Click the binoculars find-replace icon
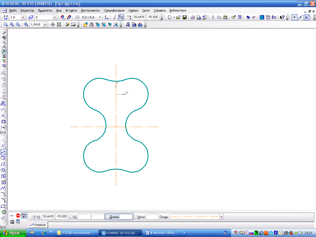The image size is (316, 237). (x=92, y=24)
